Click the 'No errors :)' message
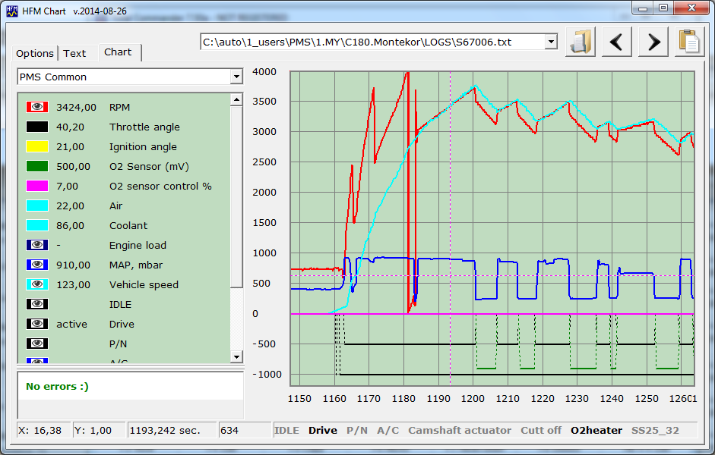The height and width of the screenshot is (455, 715). (x=57, y=387)
